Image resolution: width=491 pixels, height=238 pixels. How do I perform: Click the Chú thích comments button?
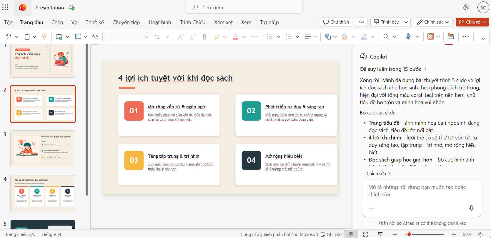click(x=336, y=22)
